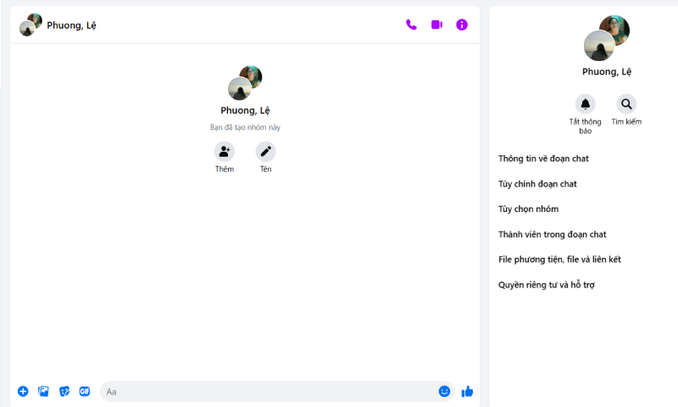Open Tìm kiếm search in conversation

(626, 104)
